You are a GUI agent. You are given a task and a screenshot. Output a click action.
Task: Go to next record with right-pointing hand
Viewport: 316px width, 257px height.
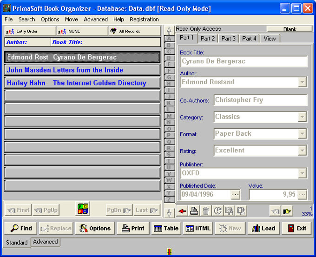(287, 211)
